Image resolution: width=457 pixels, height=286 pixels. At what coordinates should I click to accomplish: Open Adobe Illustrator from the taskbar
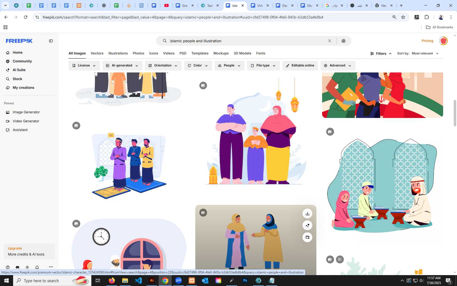152,281
